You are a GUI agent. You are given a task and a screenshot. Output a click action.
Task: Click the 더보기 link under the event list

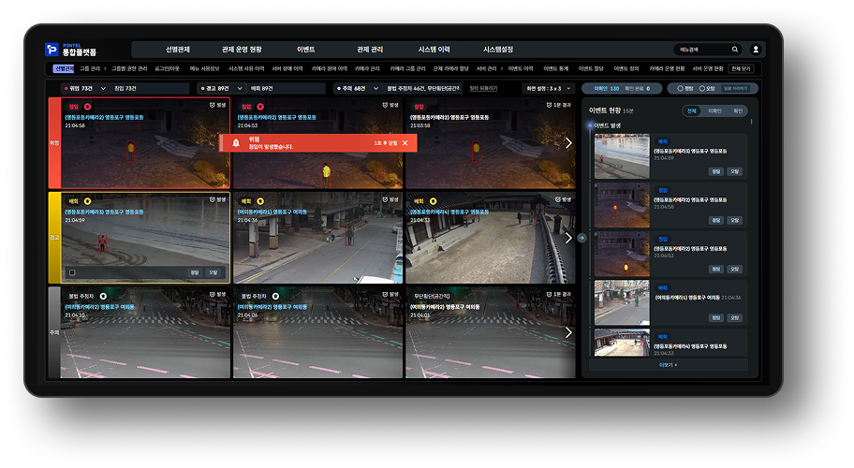click(x=668, y=365)
